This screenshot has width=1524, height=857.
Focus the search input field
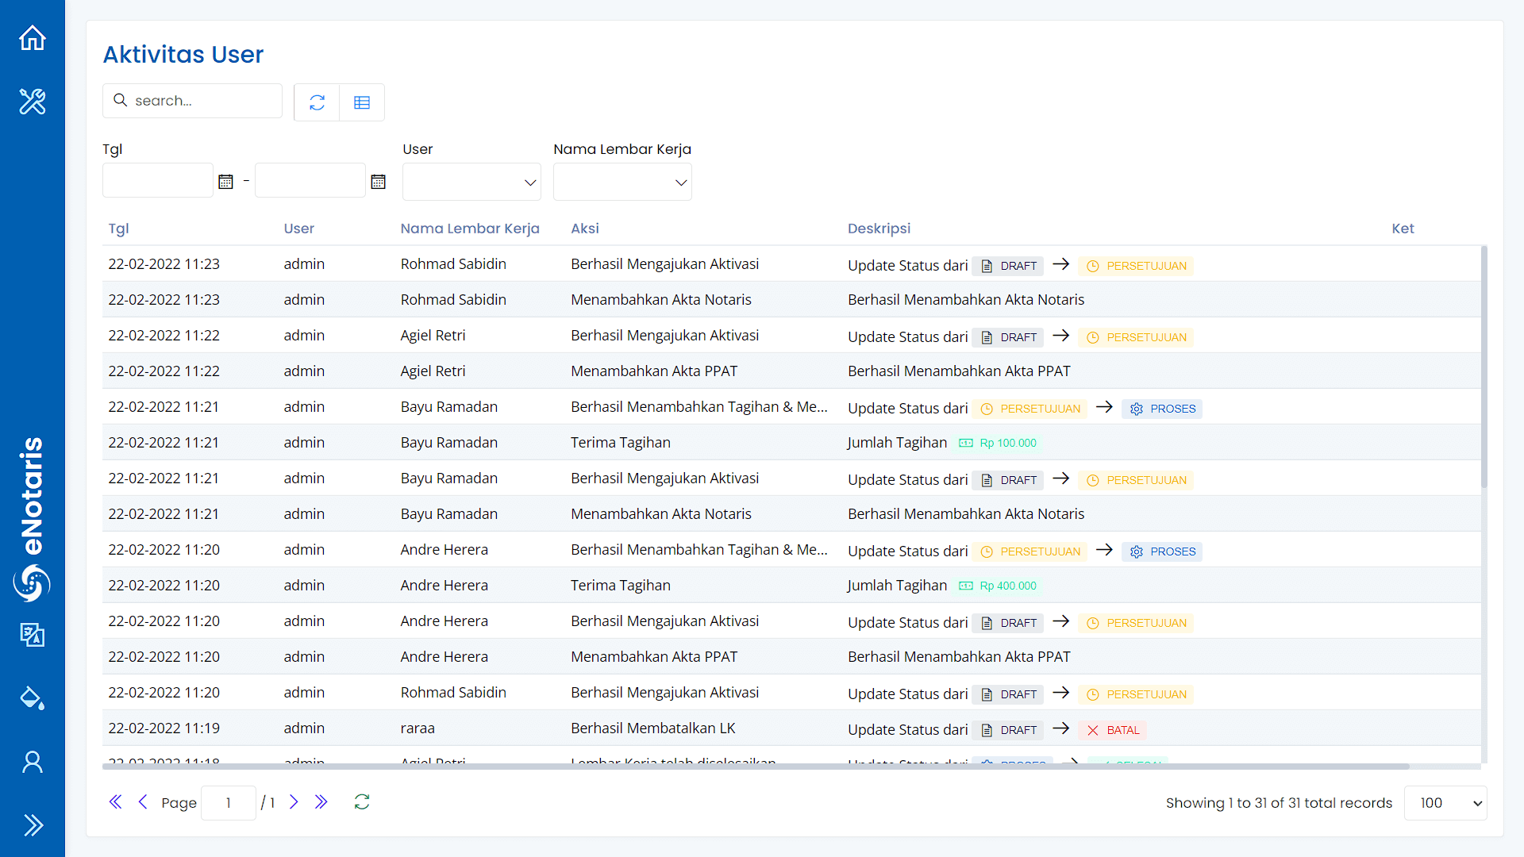point(192,101)
